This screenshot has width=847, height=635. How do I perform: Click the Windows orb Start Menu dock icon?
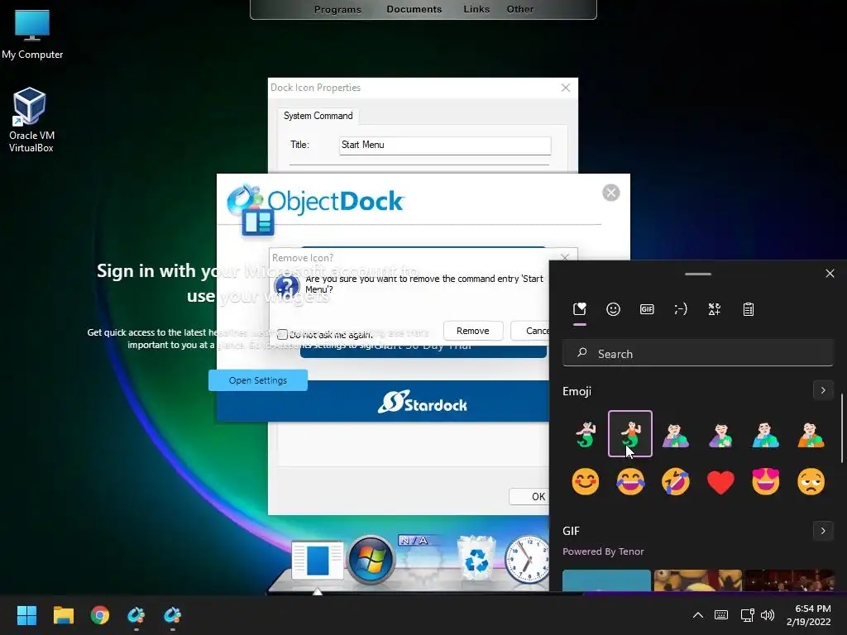click(371, 560)
